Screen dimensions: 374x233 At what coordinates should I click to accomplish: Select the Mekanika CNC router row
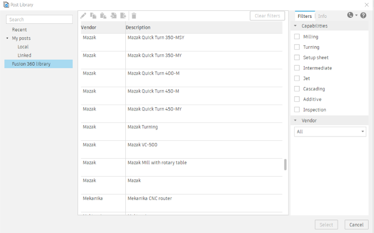[182, 203]
